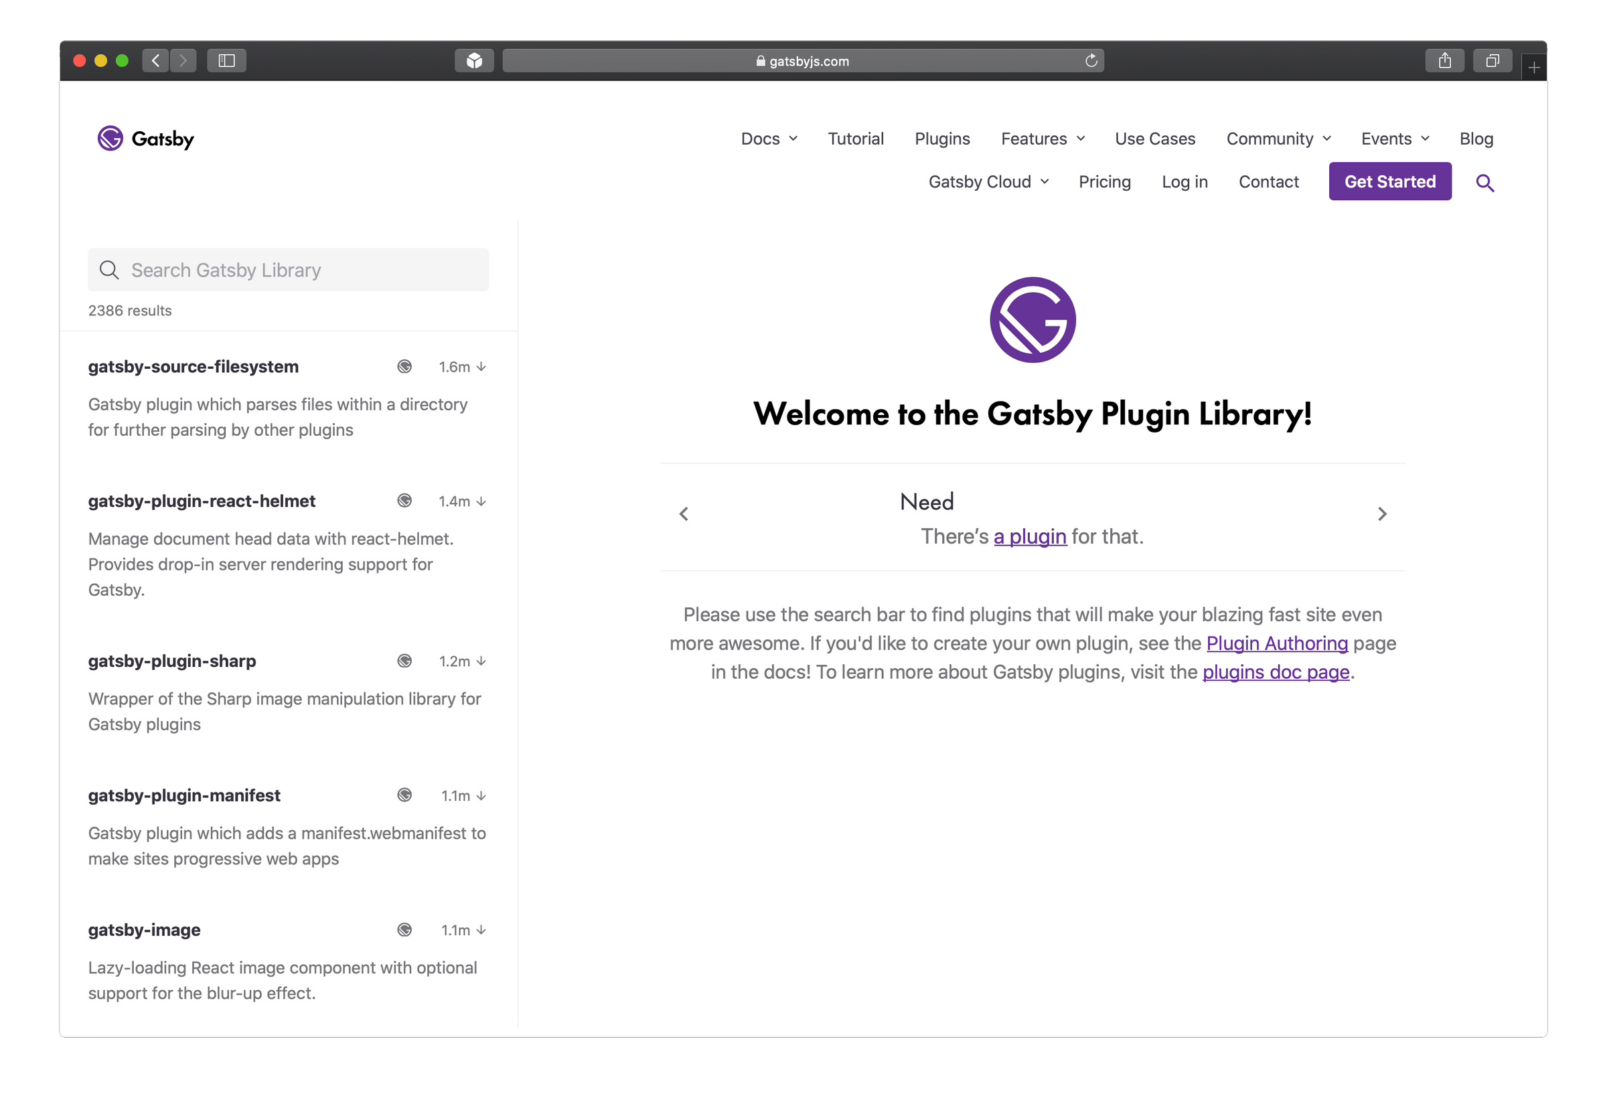Image resolution: width=1607 pixels, height=1116 pixels.
Task: Expand the Events dropdown menu
Action: coord(1395,139)
